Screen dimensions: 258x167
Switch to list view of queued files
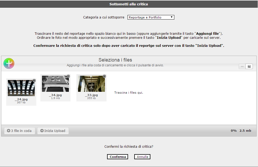(242, 66)
